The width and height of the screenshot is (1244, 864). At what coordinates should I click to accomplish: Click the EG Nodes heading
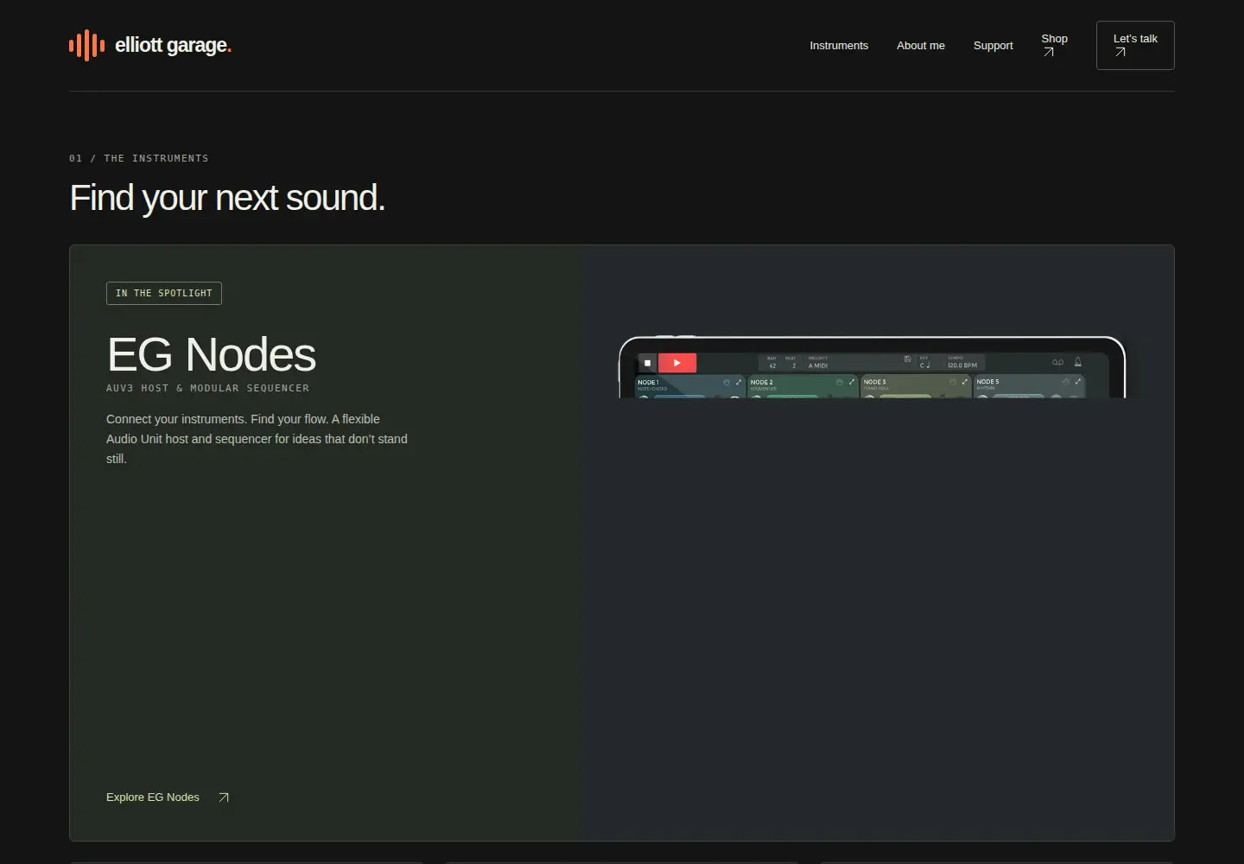pyautogui.click(x=212, y=354)
